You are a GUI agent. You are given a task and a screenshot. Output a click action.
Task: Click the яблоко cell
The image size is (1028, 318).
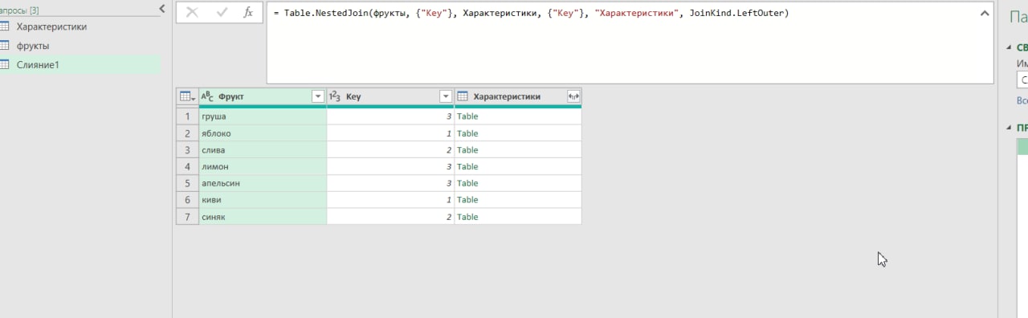tap(263, 133)
